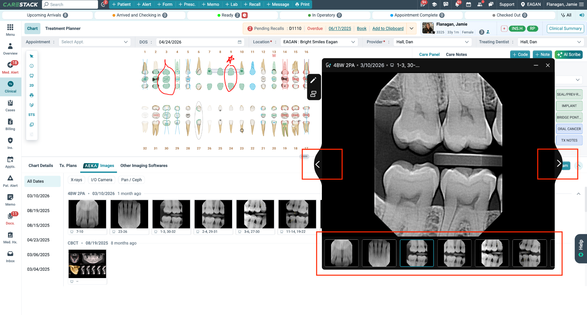Open the Provider Hall, Dan dropdown

click(432, 42)
